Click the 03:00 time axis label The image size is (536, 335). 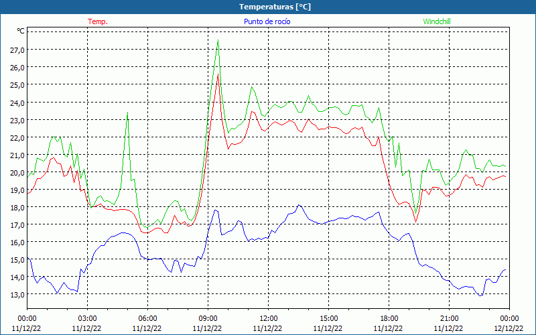87,319
